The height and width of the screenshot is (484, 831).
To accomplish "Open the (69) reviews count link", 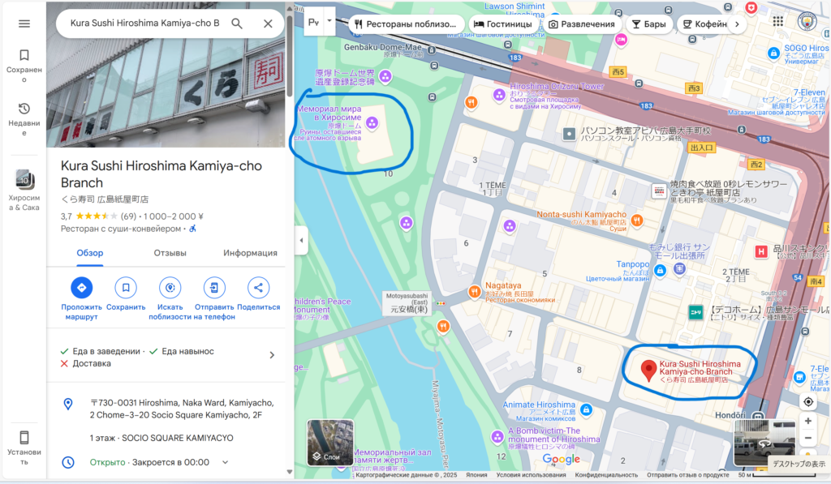I will [x=128, y=216].
